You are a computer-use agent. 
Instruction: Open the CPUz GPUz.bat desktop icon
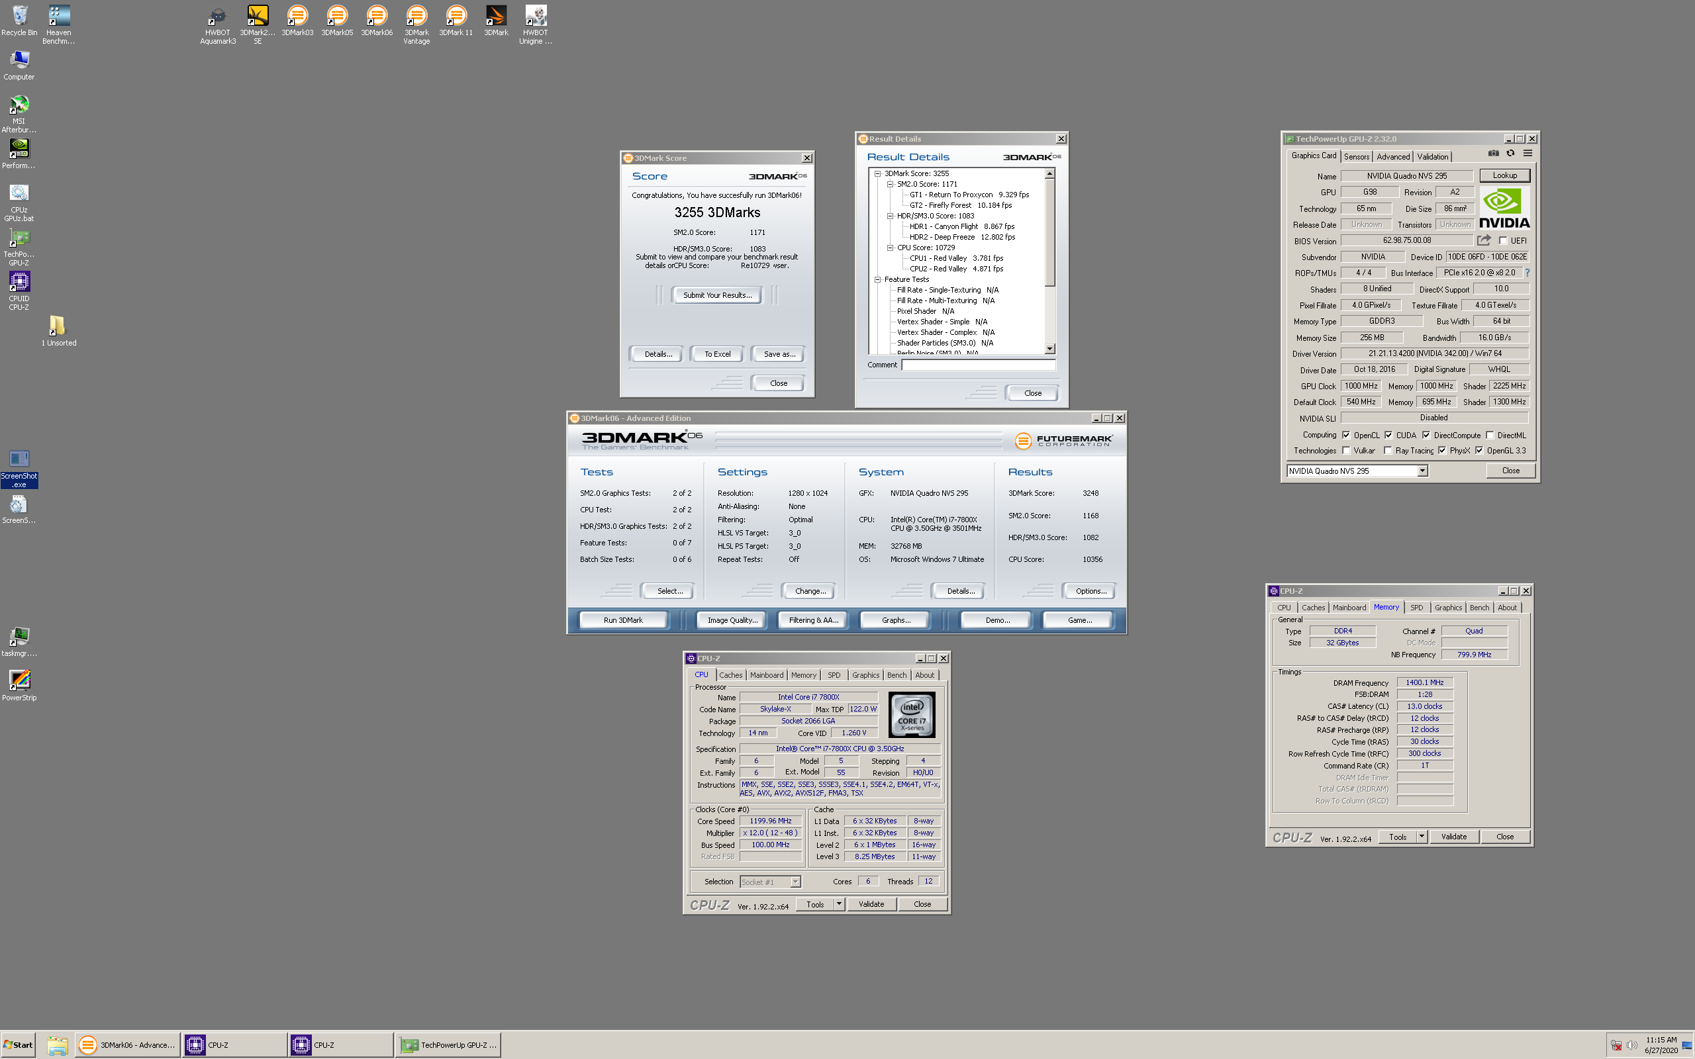point(20,203)
